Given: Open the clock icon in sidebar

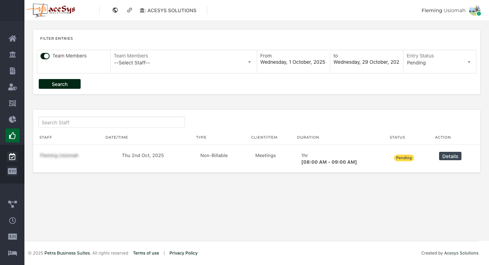Looking at the screenshot, I should pyautogui.click(x=13, y=220).
